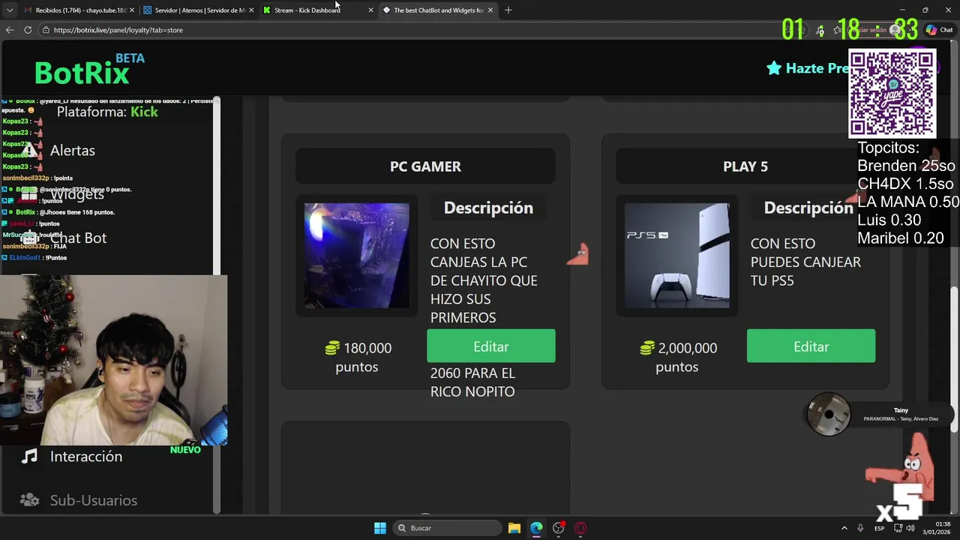The image size is (960, 540).
Task: Open a new browser tab
Action: coord(508,10)
